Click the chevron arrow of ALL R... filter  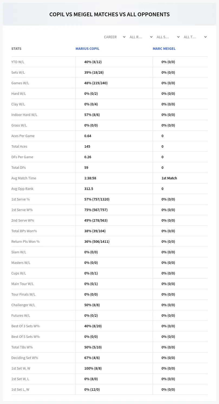tap(151, 37)
